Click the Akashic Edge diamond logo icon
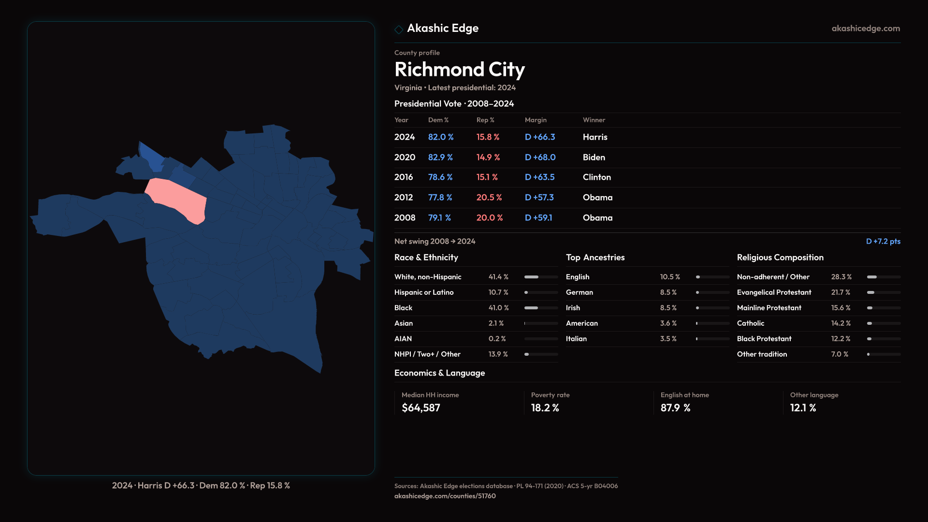 (x=399, y=29)
